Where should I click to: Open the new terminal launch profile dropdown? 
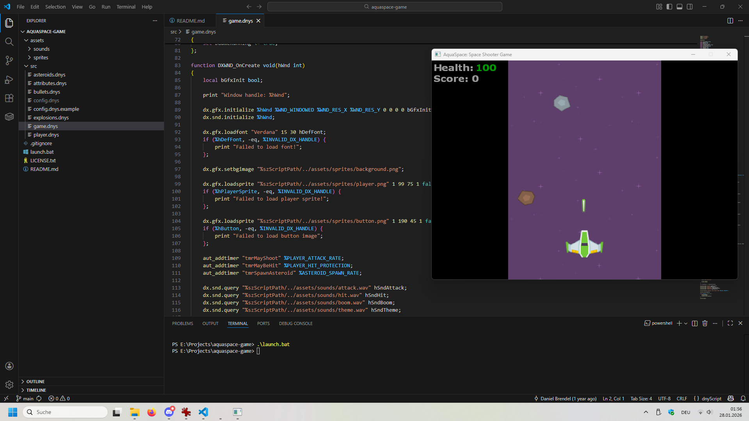[686, 323]
